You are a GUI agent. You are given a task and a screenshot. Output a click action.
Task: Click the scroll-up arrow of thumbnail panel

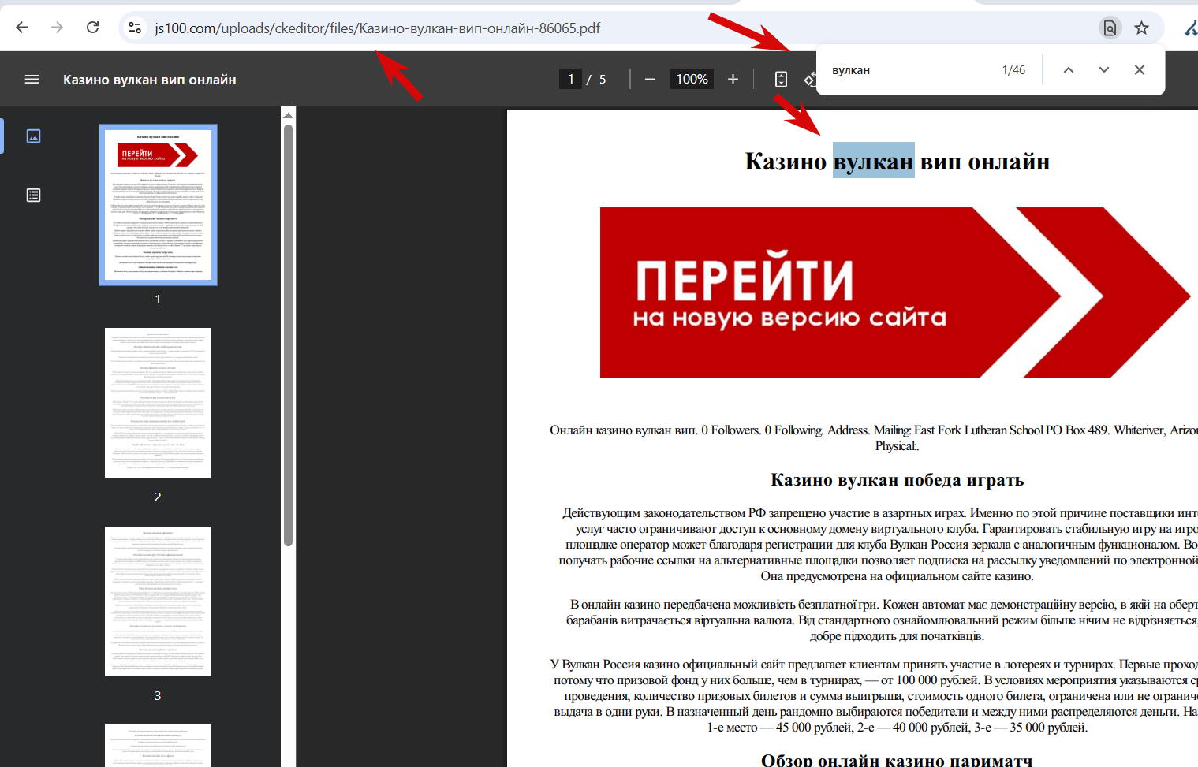point(289,115)
